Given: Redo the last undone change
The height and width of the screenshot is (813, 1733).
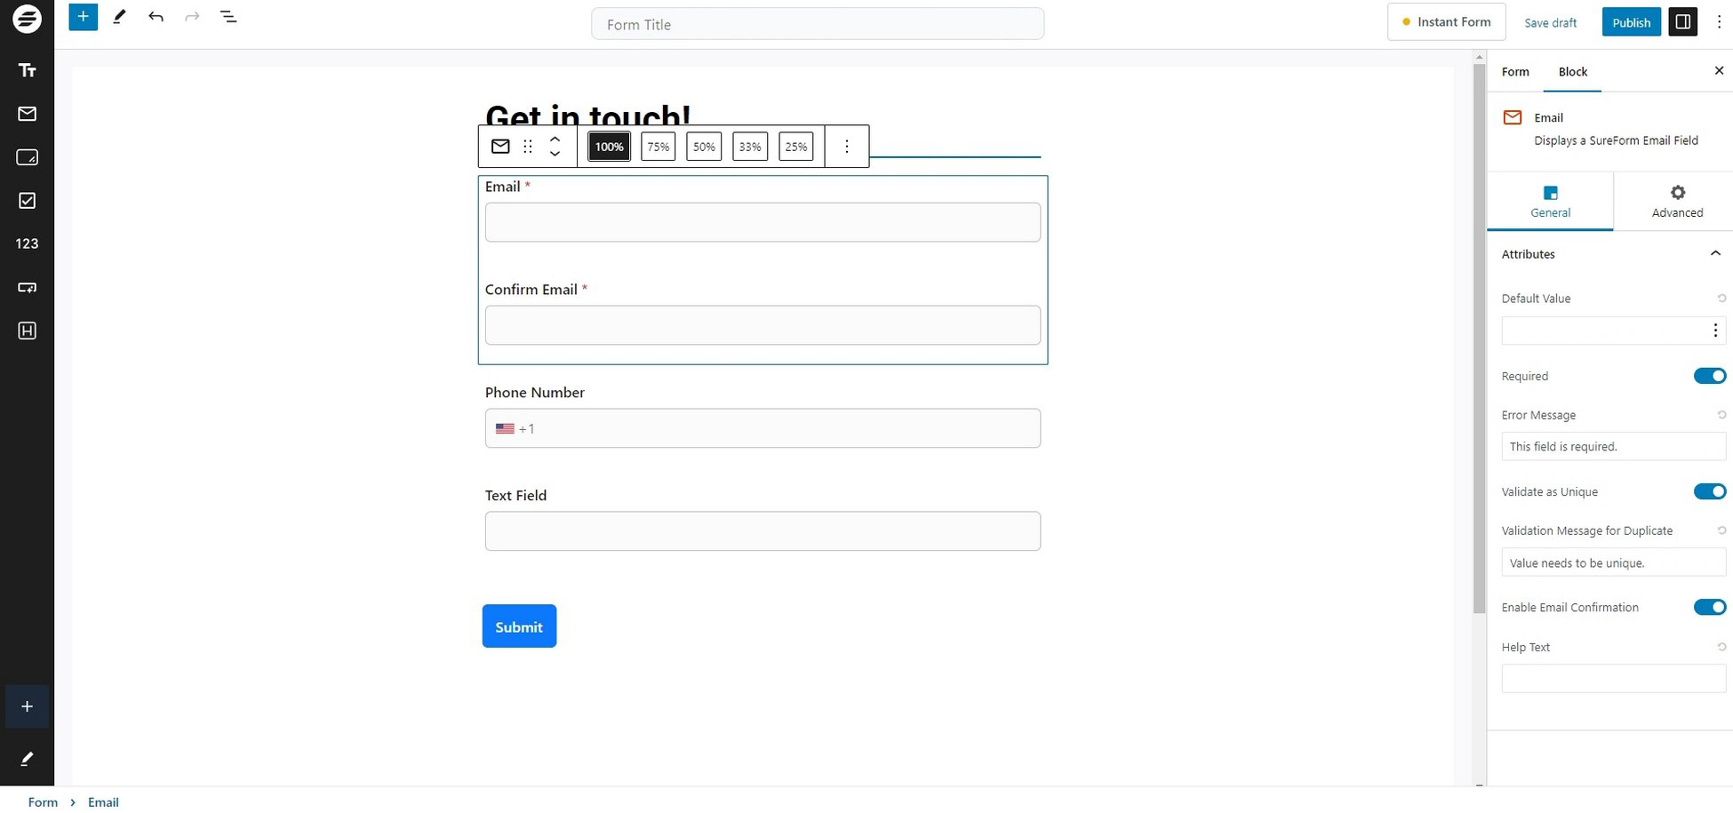Looking at the screenshot, I should click(x=192, y=17).
